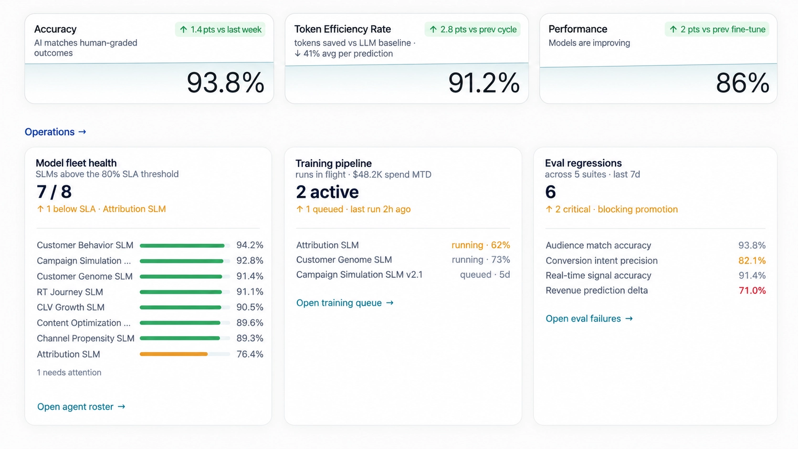
Task: Select Customer Genome SLM fleet health row
Action: coord(150,276)
